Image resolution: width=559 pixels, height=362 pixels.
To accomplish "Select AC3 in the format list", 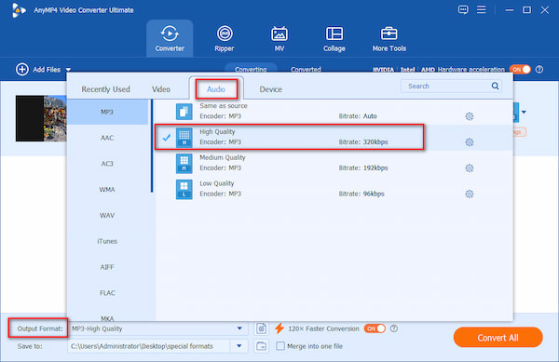I will pyautogui.click(x=107, y=164).
